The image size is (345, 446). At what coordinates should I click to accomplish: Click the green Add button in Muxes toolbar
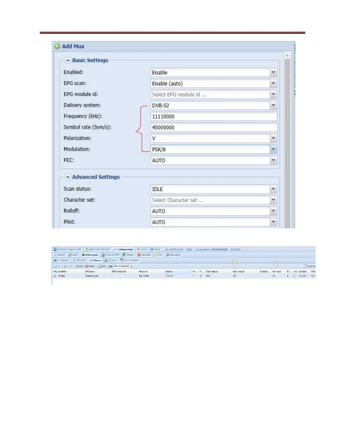pos(79,266)
